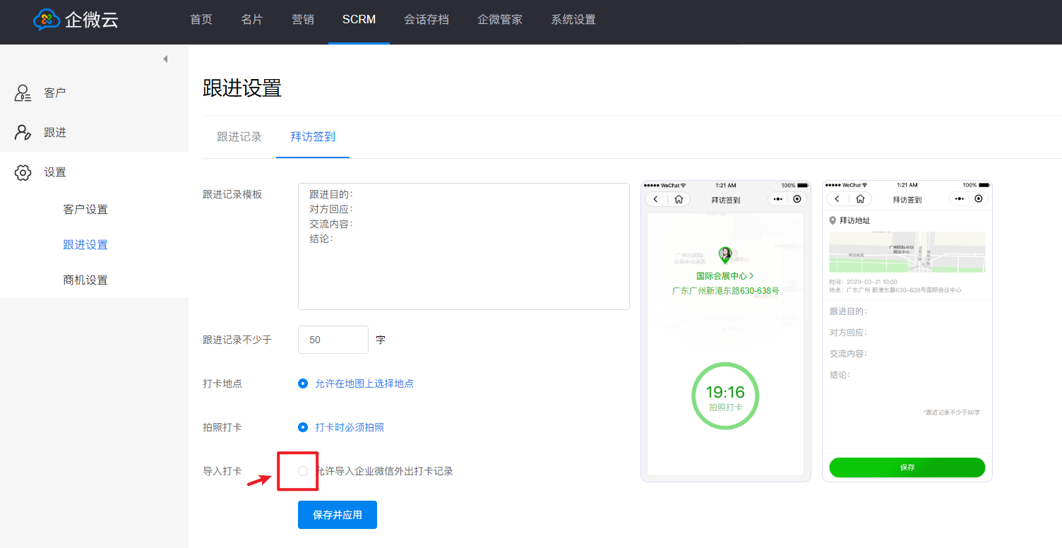This screenshot has width=1062, height=548.
Task: Open 企微管家 in top navigation
Action: coord(500,20)
